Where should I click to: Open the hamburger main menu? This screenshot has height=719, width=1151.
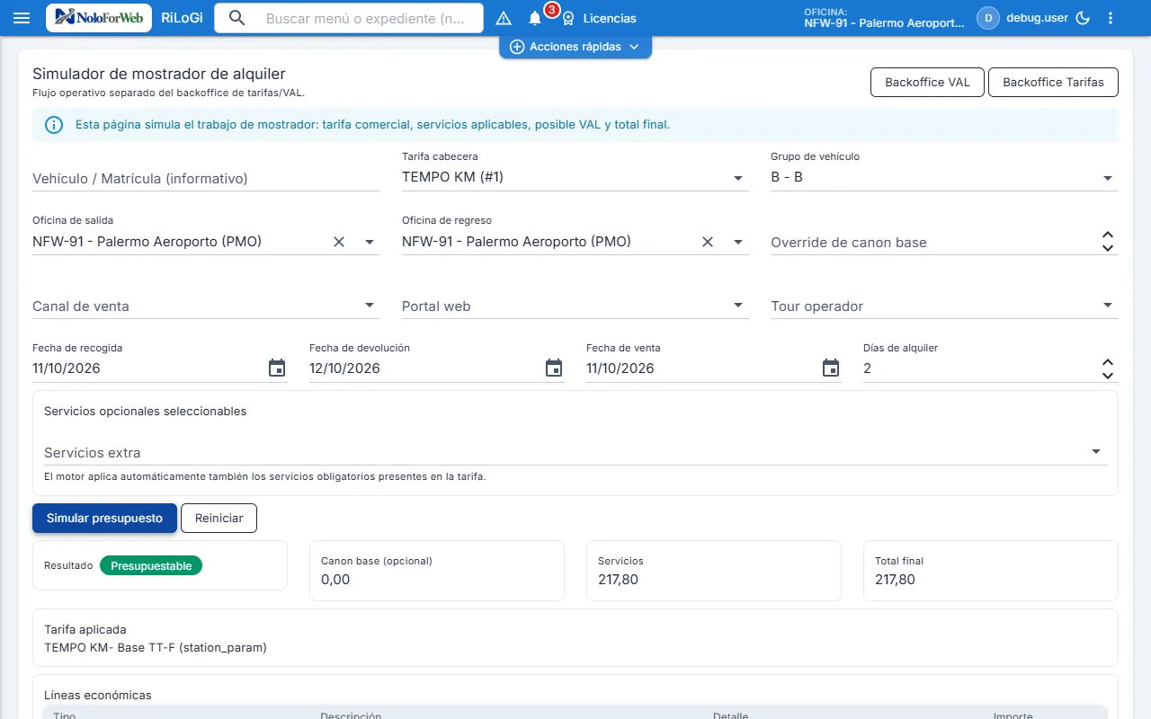coord(22,18)
